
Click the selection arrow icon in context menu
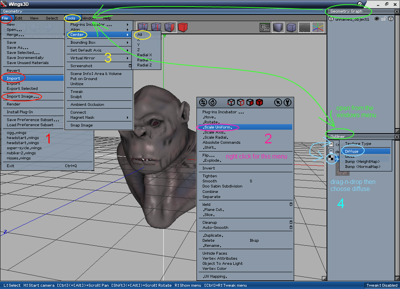tap(278, 103)
